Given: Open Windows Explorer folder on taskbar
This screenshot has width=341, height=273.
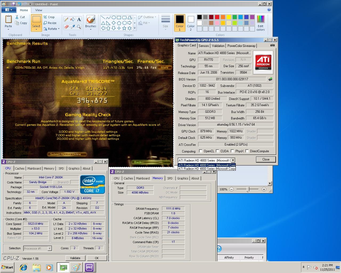Looking at the screenshot, I should pyautogui.click(x=36, y=267).
